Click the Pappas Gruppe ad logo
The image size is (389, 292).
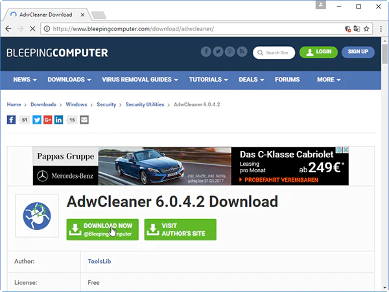(65, 156)
